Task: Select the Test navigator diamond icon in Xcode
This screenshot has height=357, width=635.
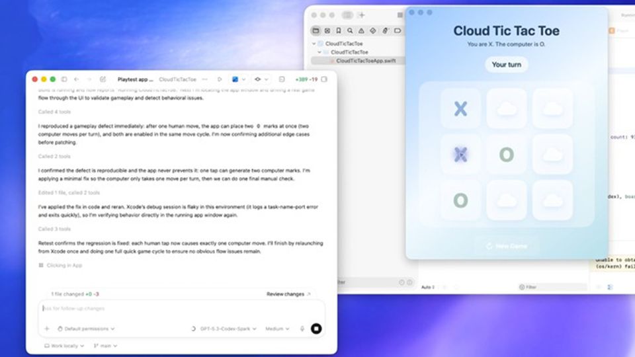Action: tap(373, 30)
